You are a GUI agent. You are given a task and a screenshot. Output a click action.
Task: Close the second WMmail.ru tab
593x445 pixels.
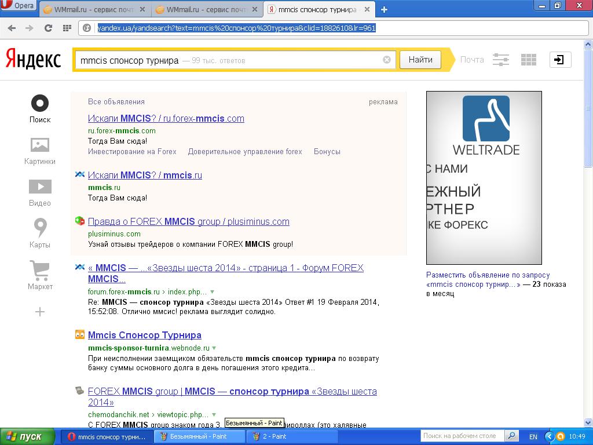point(255,9)
